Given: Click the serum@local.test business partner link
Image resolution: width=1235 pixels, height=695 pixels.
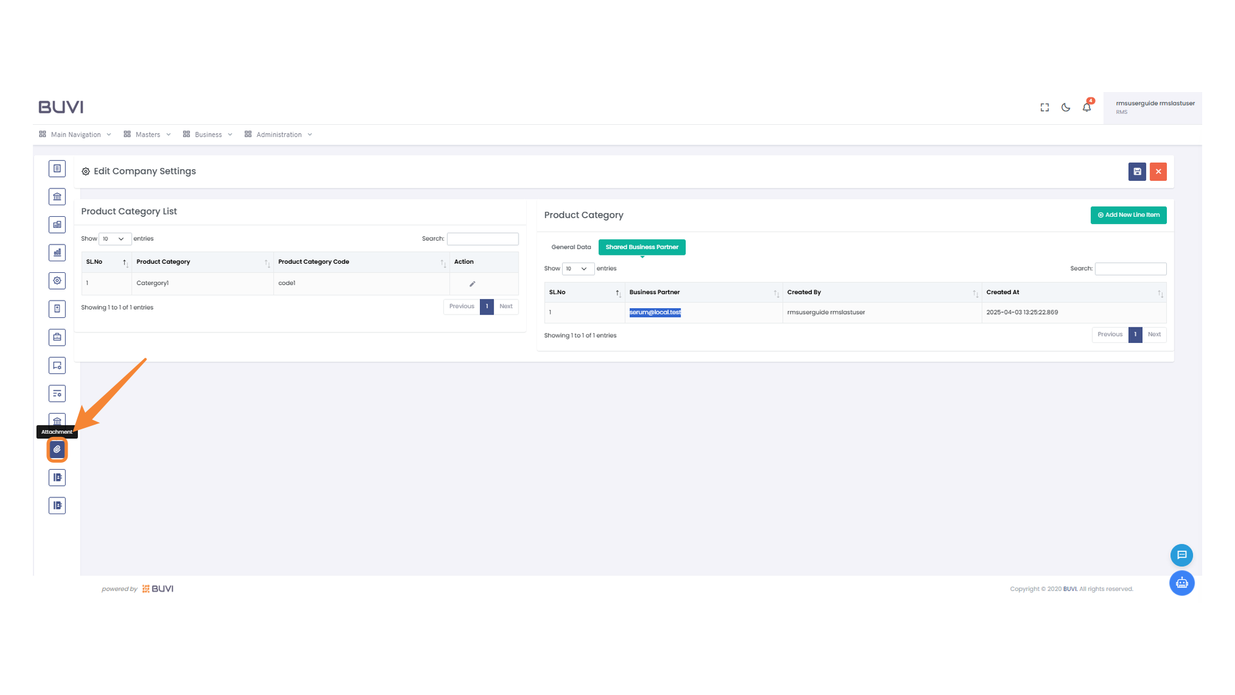Looking at the screenshot, I should coord(655,312).
